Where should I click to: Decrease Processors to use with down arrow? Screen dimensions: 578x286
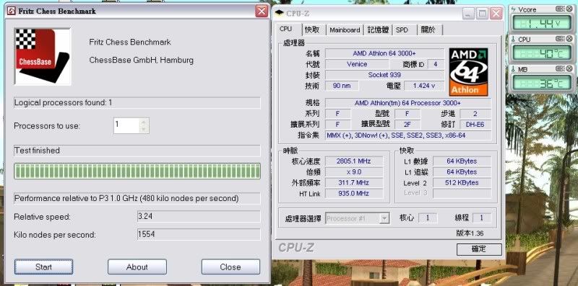click(144, 129)
